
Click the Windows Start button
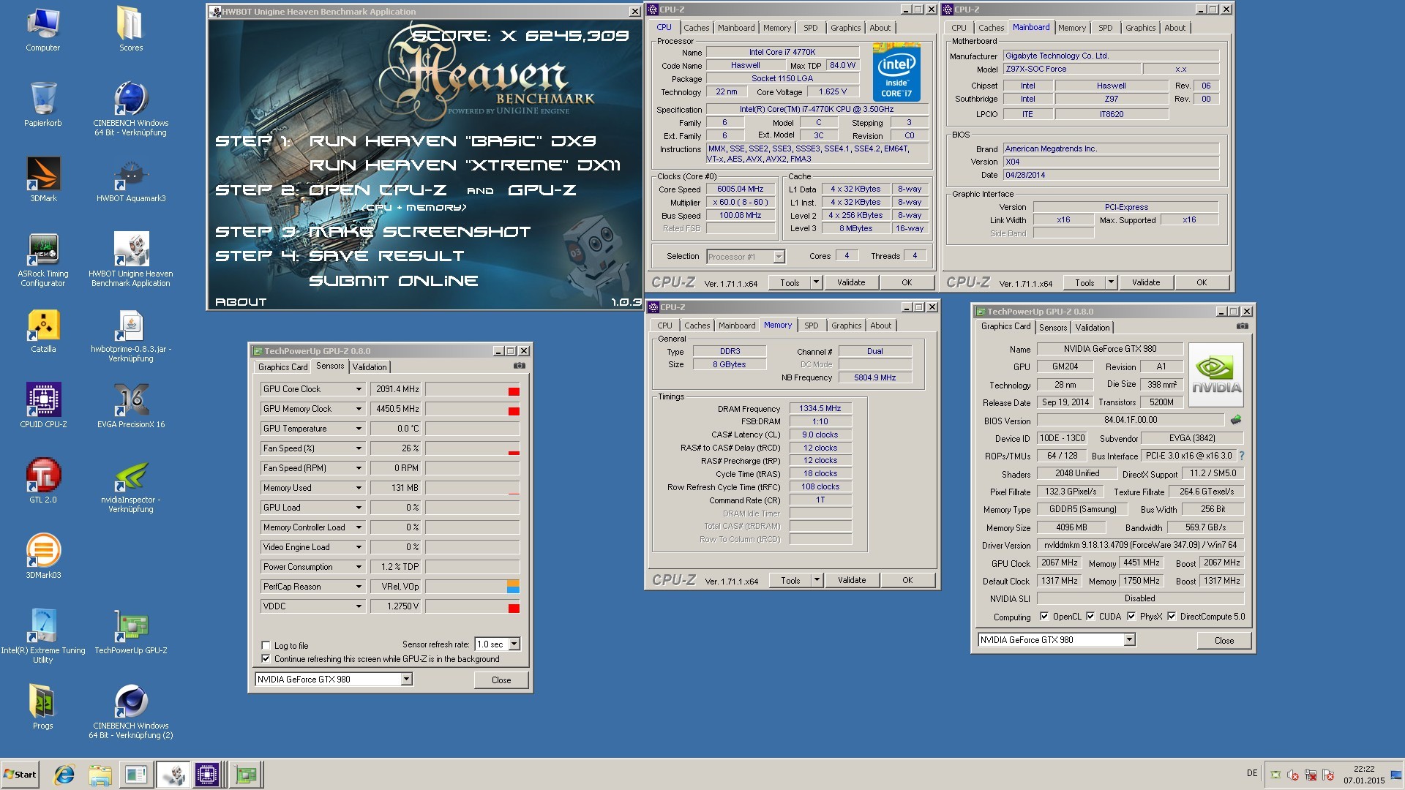tap(20, 775)
